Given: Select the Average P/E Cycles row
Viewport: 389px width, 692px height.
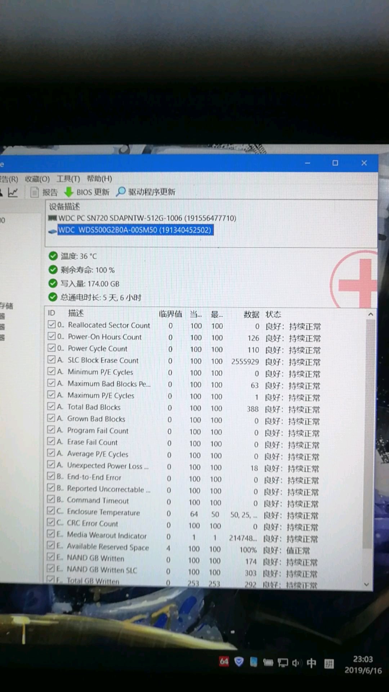Looking at the screenshot, I should pyautogui.click(x=184, y=455).
